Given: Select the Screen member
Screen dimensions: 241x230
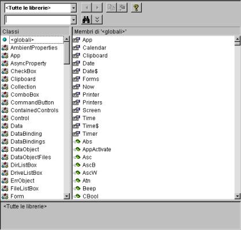Looking at the screenshot, I should 92,110.
